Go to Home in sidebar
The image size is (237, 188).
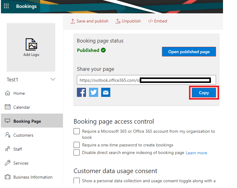click(x=32, y=93)
